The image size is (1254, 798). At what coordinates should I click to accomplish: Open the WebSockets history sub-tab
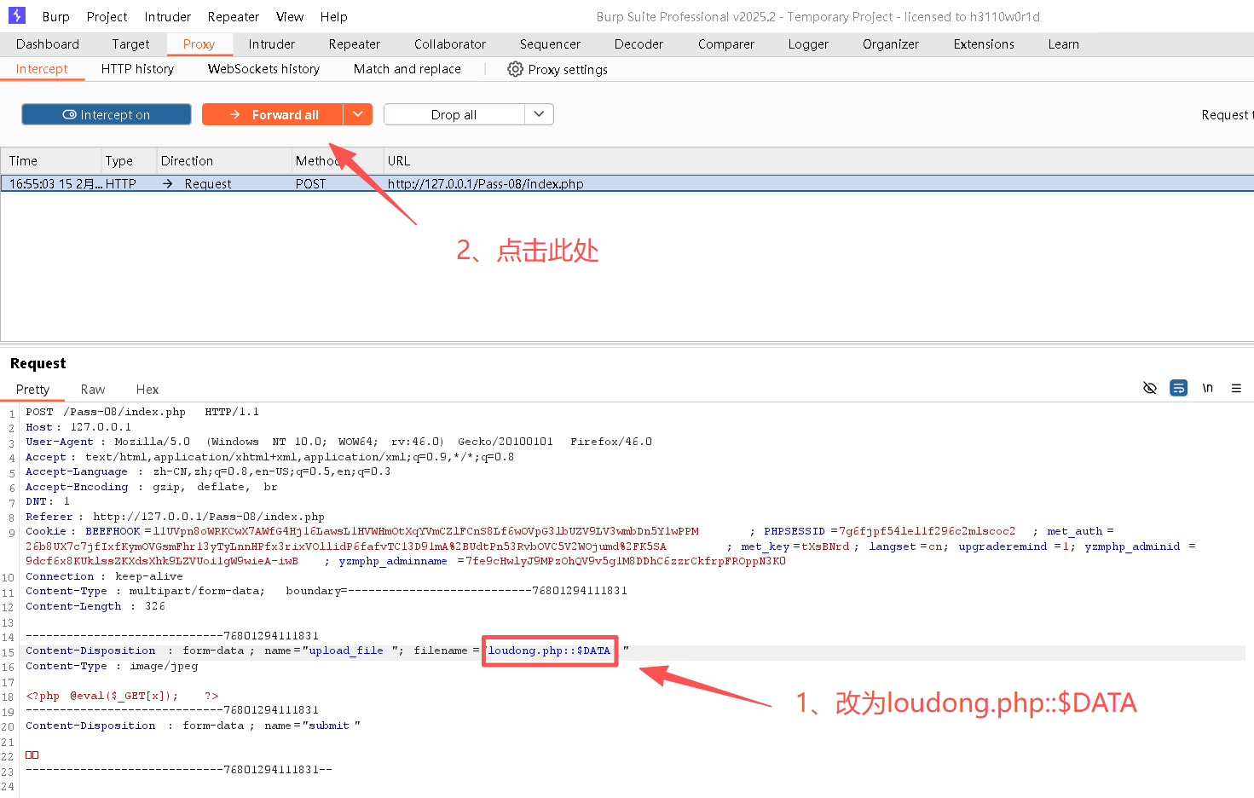tap(264, 69)
